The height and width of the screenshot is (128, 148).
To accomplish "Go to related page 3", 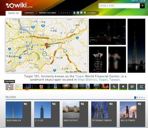I will (140, 97).
